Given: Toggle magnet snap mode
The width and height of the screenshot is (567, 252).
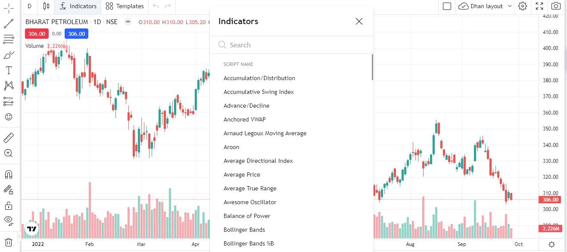Looking at the screenshot, I should point(9,174).
